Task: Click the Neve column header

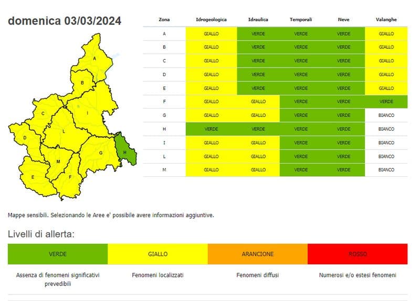Action: [x=343, y=19]
